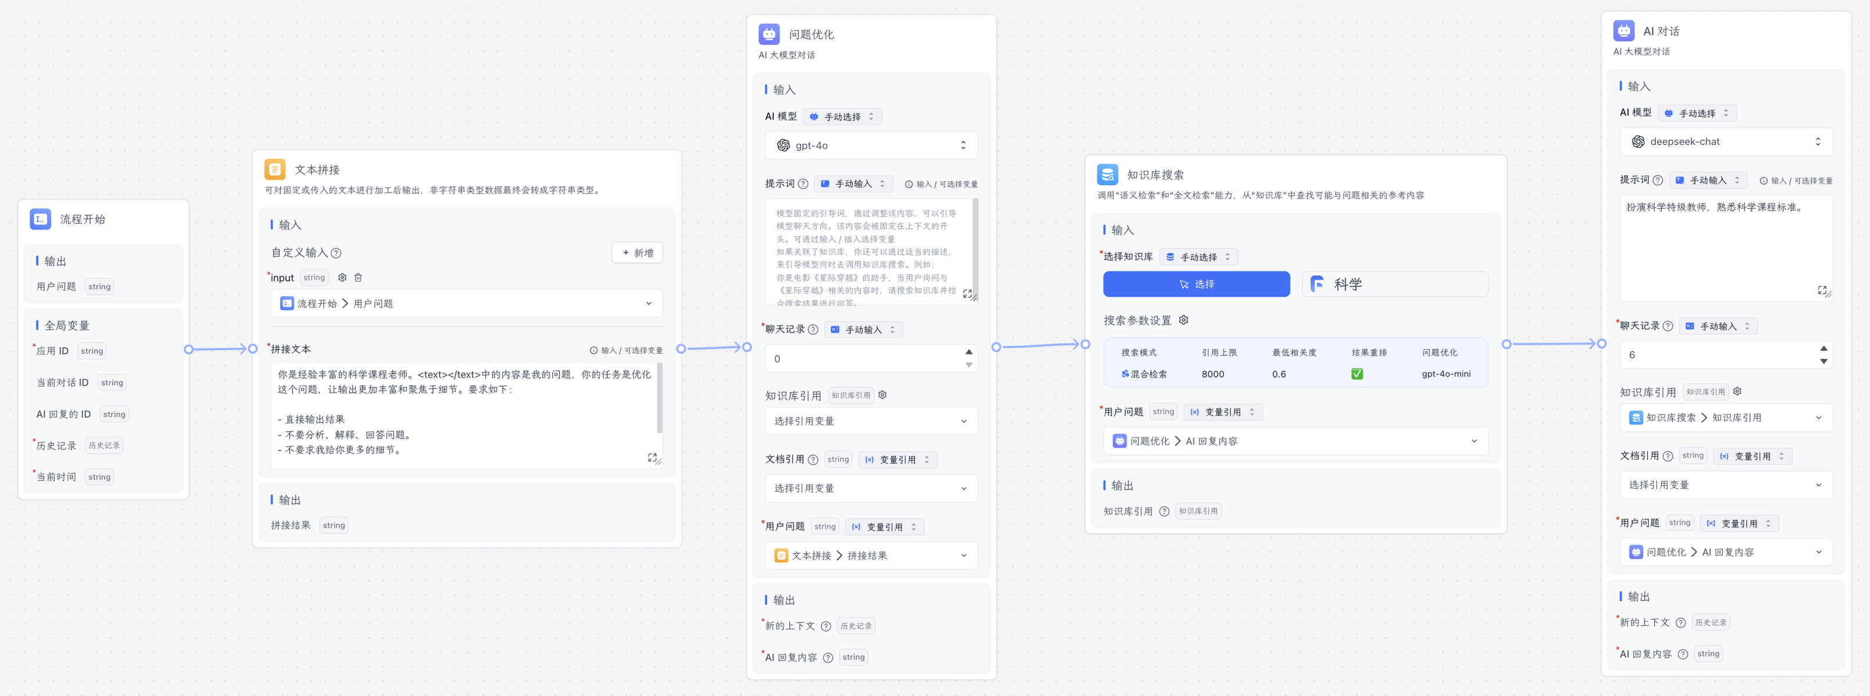Image resolution: width=1870 pixels, height=696 pixels.
Task: Open the deepseek-chat model dropdown
Action: click(x=1726, y=142)
